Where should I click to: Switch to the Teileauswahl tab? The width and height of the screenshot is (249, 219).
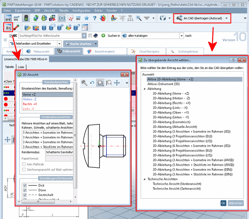click(x=38, y=51)
